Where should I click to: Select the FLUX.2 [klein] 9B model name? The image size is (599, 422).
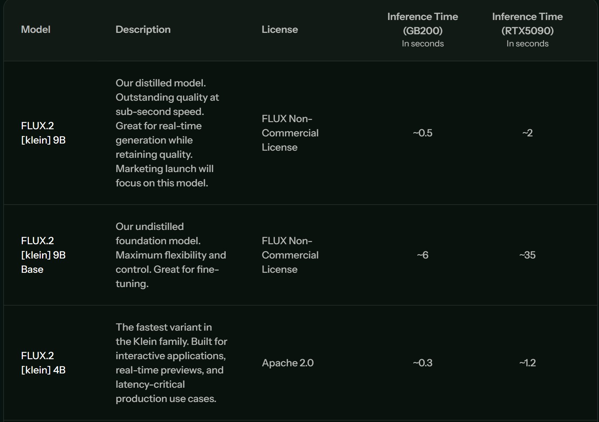(x=43, y=133)
